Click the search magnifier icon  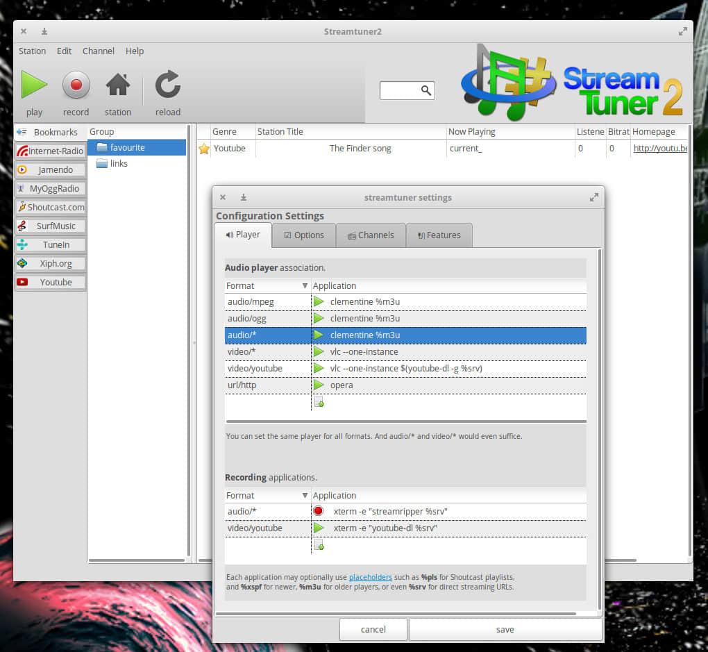tap(426, 91)
